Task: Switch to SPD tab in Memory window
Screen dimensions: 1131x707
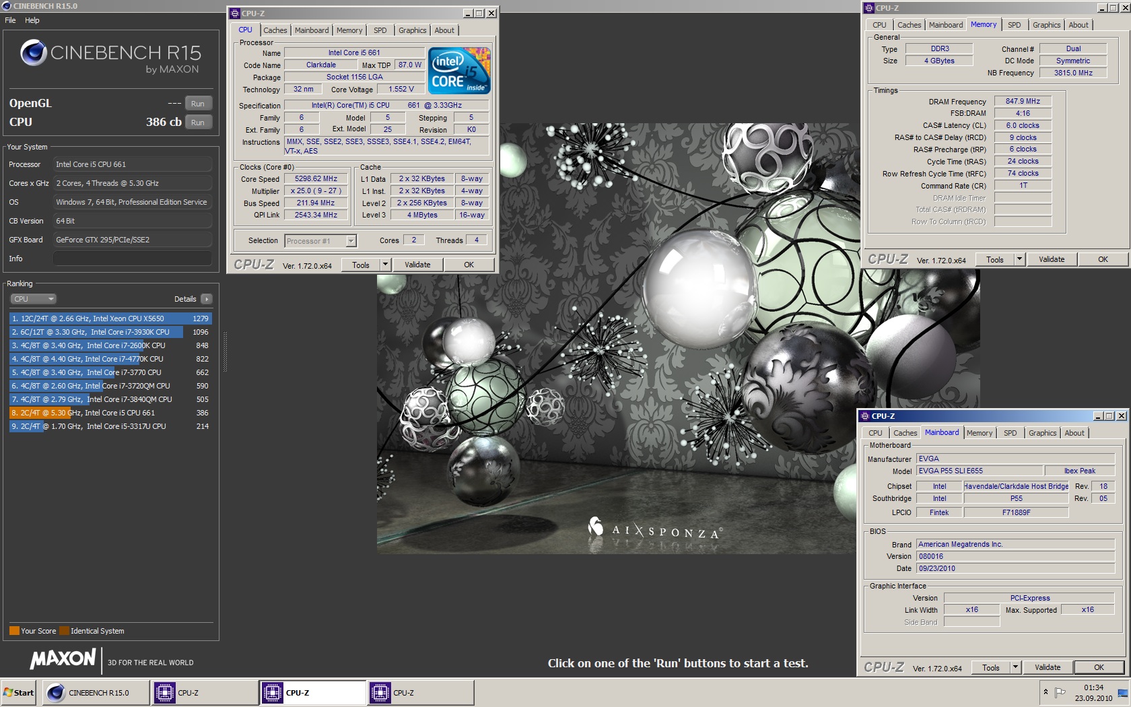Action: coord(1014,25)
